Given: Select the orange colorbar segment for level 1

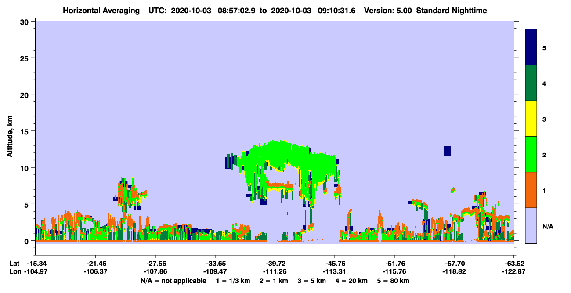Looking at the screenshot, I should coord(531,190).
